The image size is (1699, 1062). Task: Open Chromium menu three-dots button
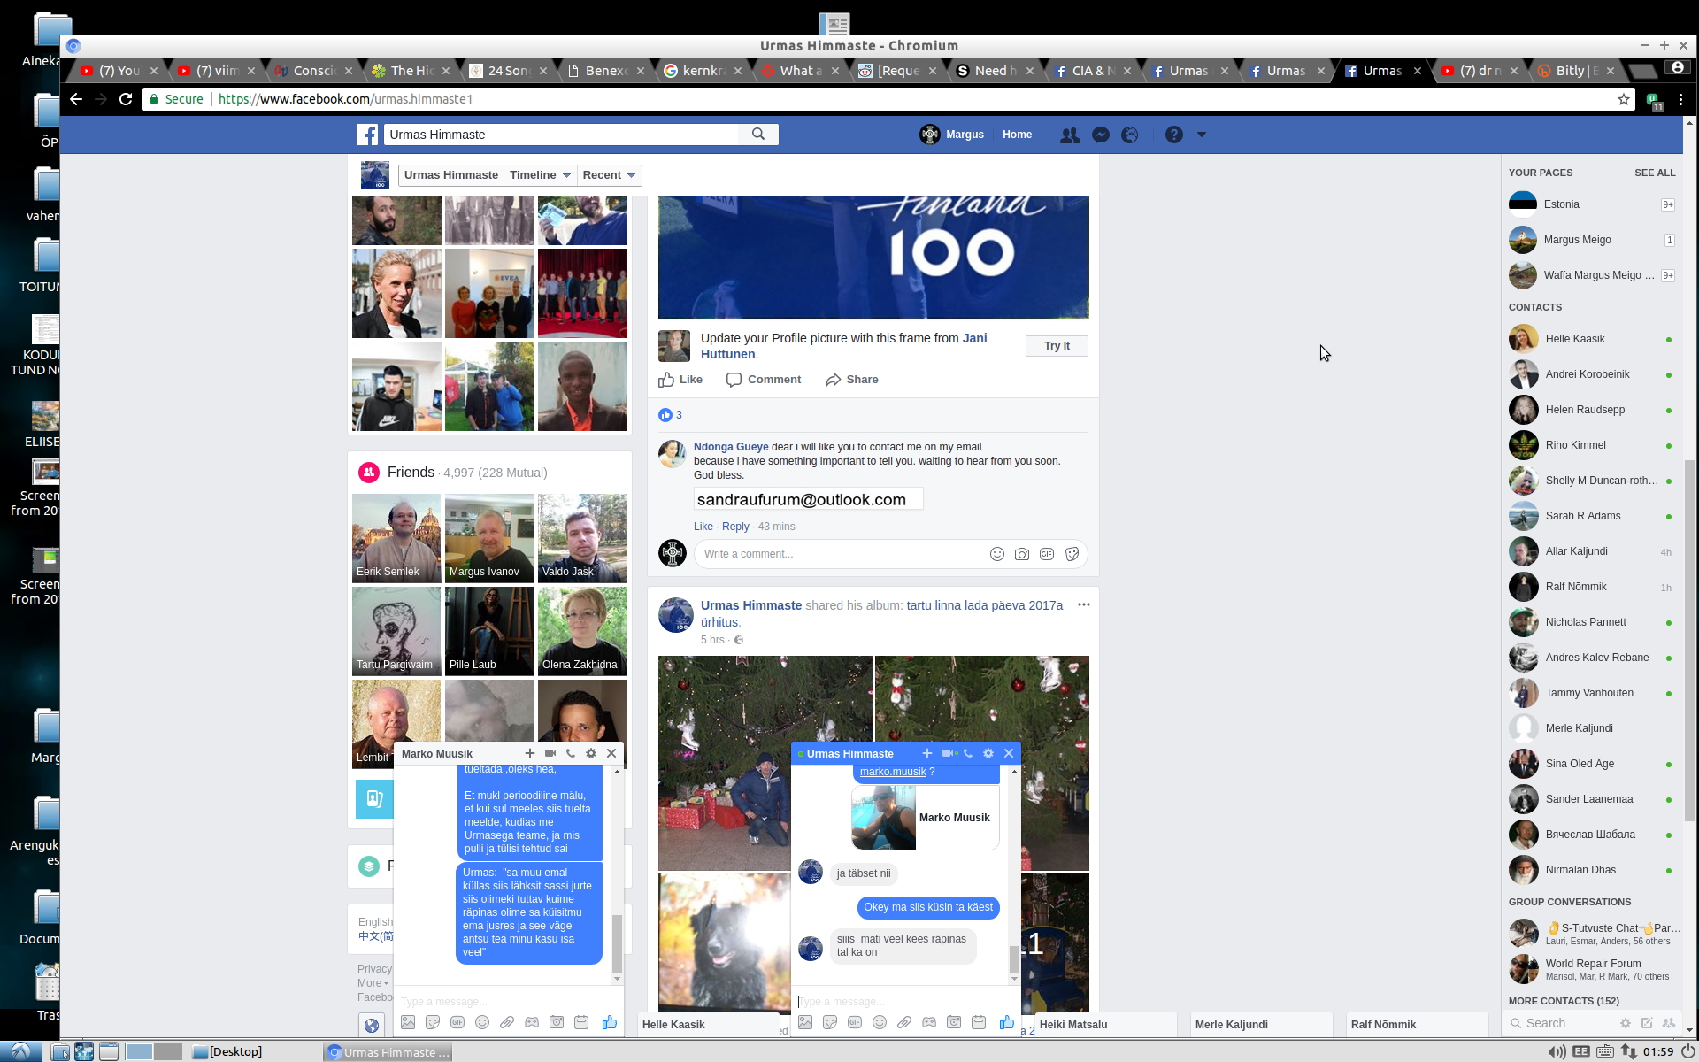click(x=1680, y=99)
